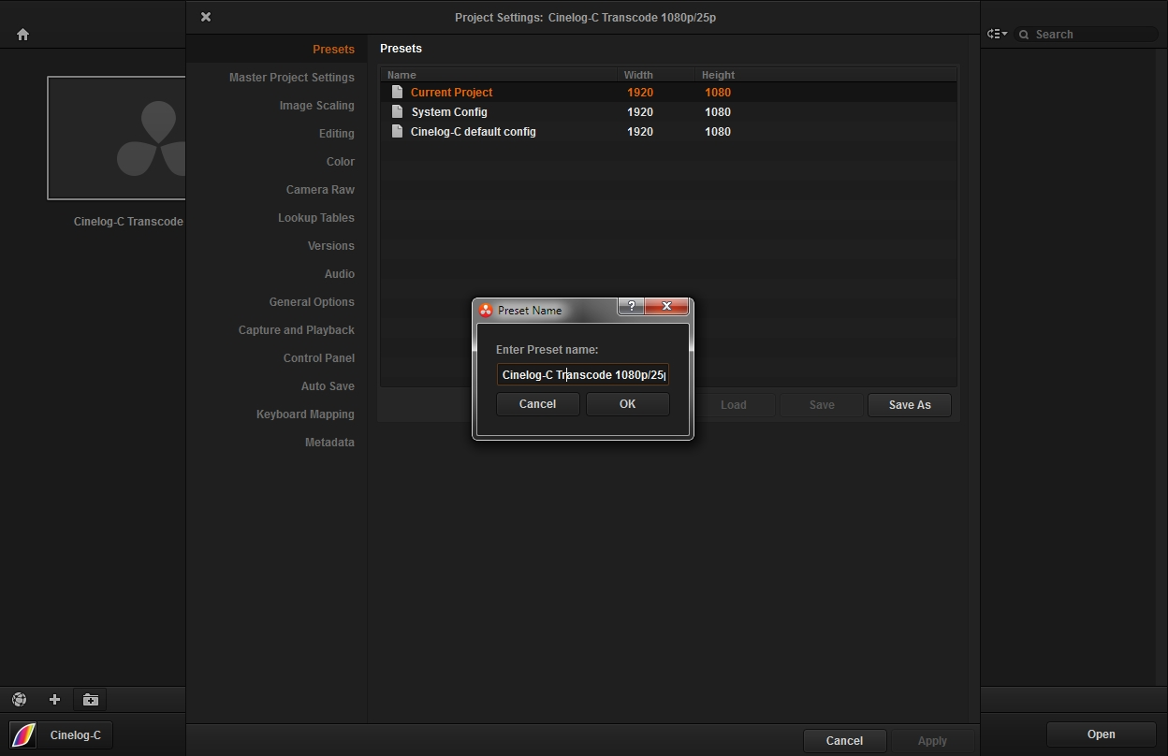Screen dimensions: 1168x756
Task: Open the view options dropdown beside Search
Action: pos(998,34)
